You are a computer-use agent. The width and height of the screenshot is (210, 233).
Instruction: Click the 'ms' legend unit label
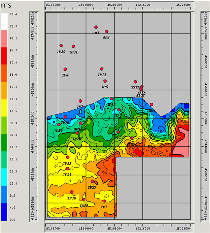tap(6, 6)
